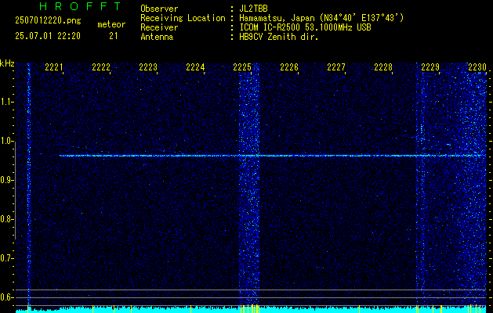Click the 2225 time marker
This screenshot has height=313, width=493.
(x=242, y=67)
